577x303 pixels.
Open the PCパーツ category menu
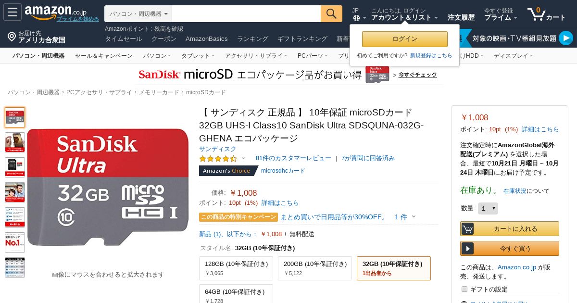coord(313,56)
